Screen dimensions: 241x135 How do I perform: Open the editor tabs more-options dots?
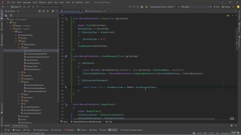point(236,11)
